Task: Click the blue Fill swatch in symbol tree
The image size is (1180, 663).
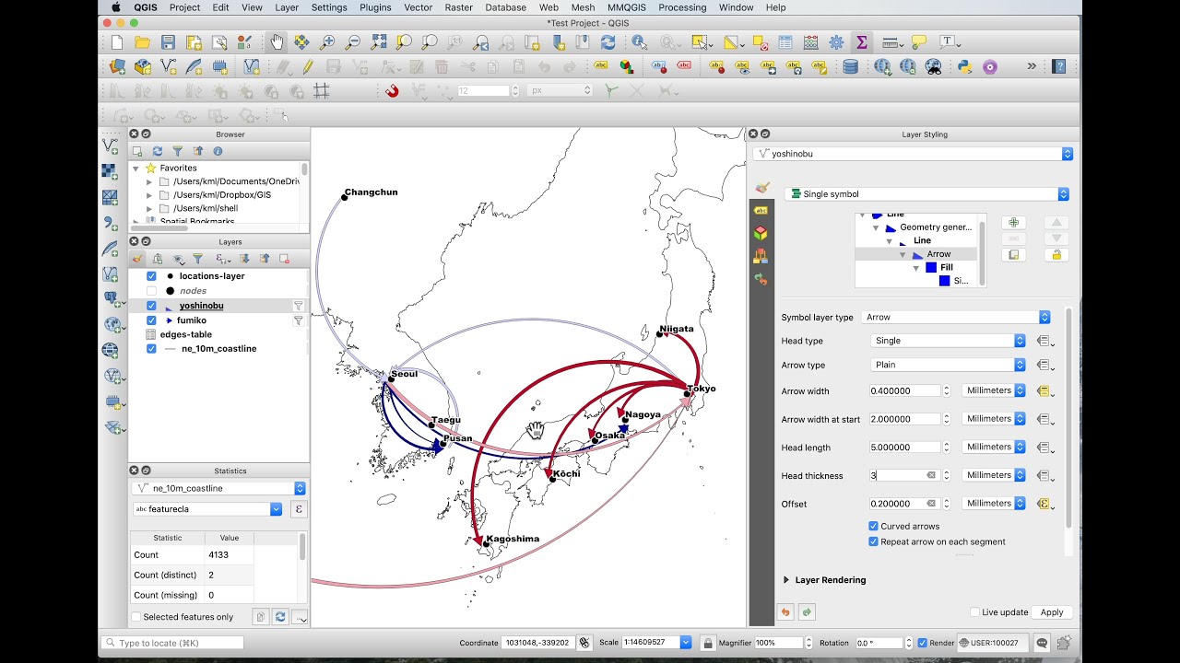Action: pos(931,268)
